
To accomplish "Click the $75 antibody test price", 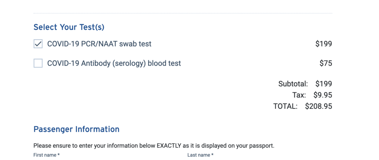I will click(x=326, y=63).
